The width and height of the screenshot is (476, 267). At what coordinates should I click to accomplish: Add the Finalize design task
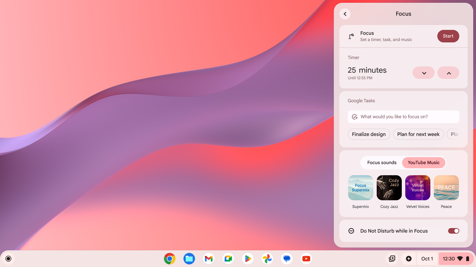[x=369, y=134]
